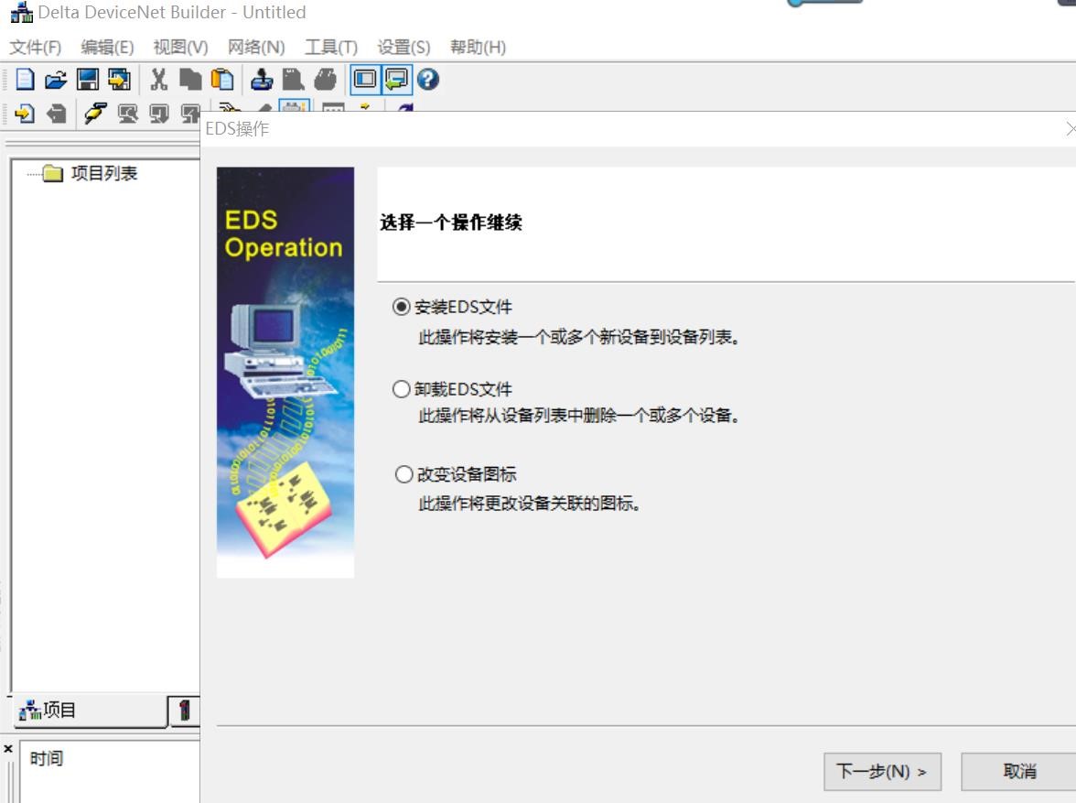Image resolution: width=1076 pixels, height=803 pixels.
Task: Open the 网络(N) menu
Action: coord(256,47)
